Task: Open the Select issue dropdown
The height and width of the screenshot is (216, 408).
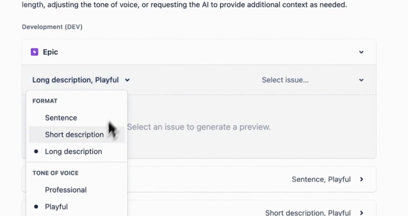Action: (312, 80)
